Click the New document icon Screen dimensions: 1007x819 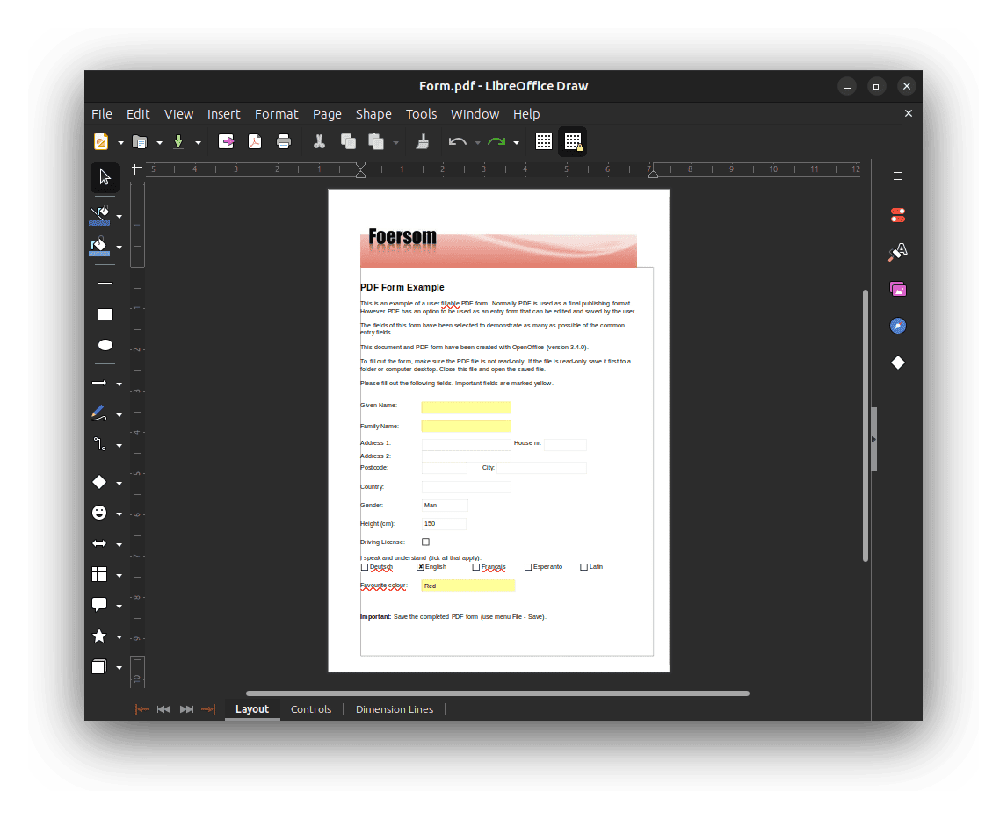[101, 141]
